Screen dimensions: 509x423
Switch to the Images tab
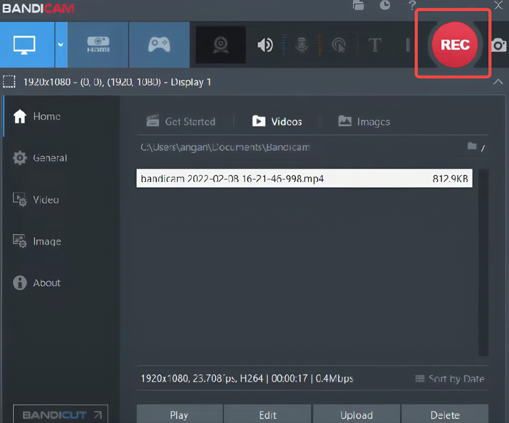tap(364, 121)
